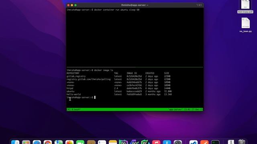Click the hello-world repository name
The height and width of the screenshot is (144, 257).
click(73, 94)
